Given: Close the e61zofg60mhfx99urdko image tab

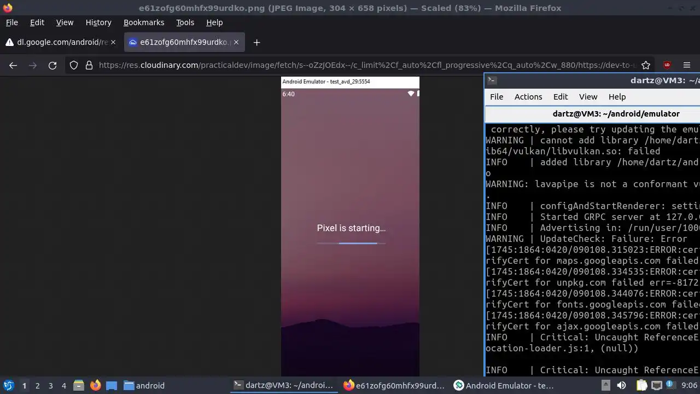Looking at the screenshot, I should coord(236,42).
